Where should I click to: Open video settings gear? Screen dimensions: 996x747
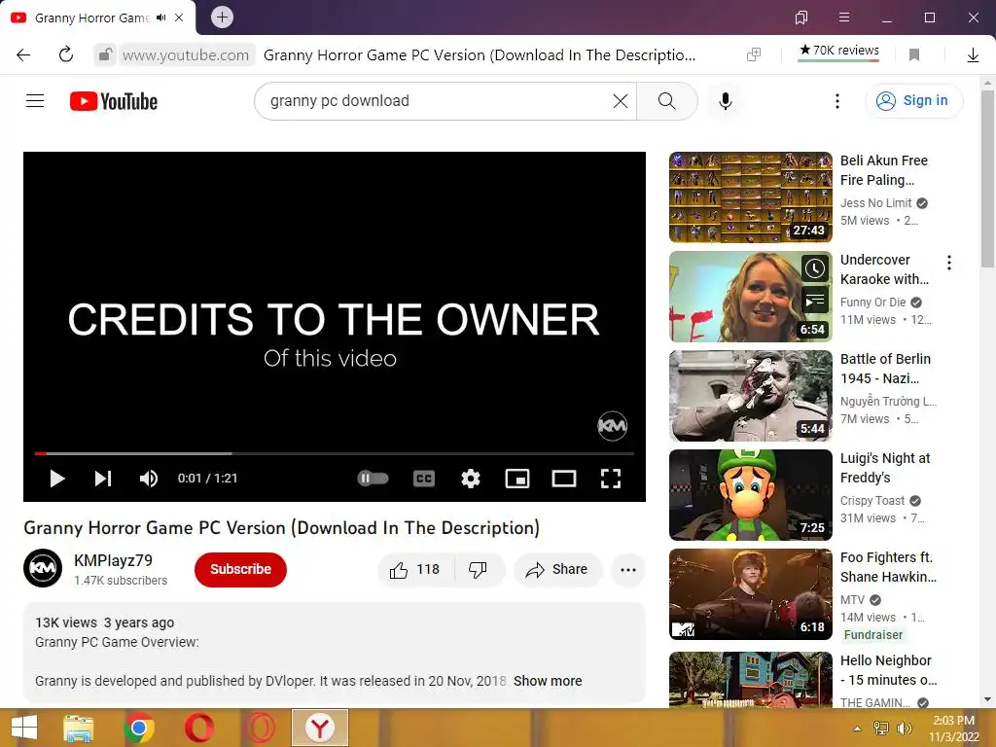click(470, 479)
